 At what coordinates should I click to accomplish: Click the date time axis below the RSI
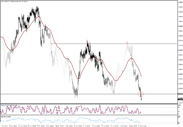pos(86,125)
